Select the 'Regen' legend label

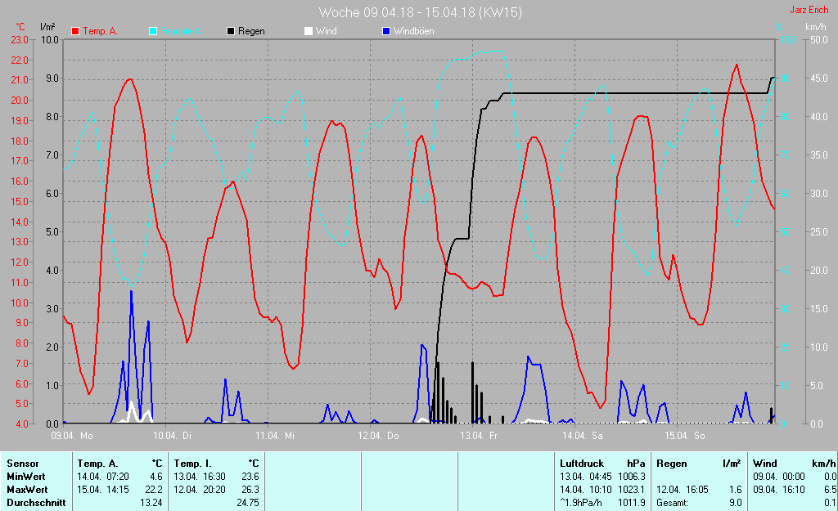click(x=251, y=32)
